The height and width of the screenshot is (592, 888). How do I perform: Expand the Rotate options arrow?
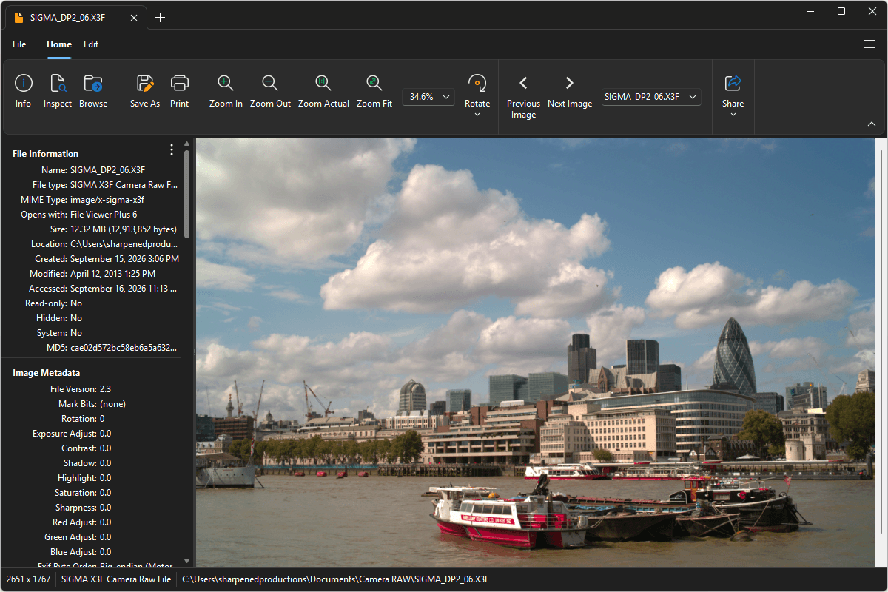click(x=477, y=115)
